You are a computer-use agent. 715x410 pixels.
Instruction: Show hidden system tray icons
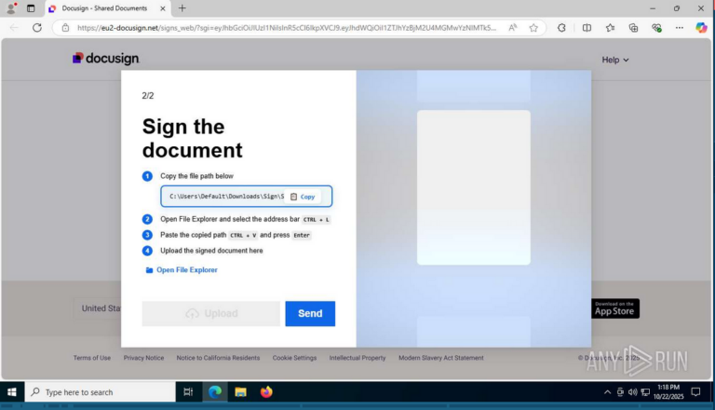pyautogui.click(x=607, y=392)
